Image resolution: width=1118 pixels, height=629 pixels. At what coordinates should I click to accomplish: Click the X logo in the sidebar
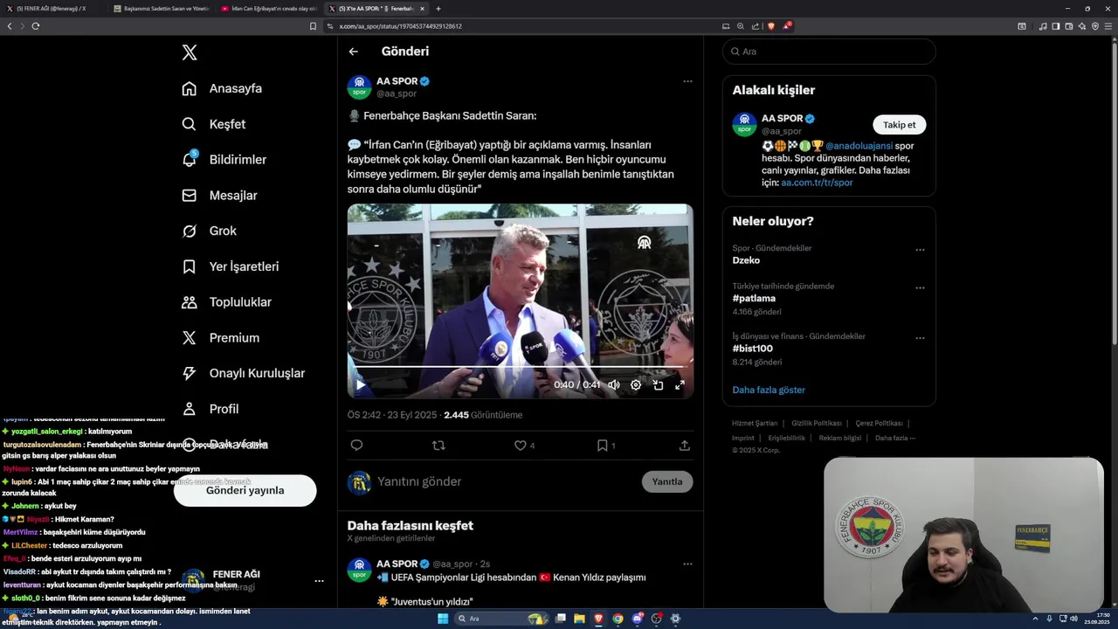coord(190,52)
